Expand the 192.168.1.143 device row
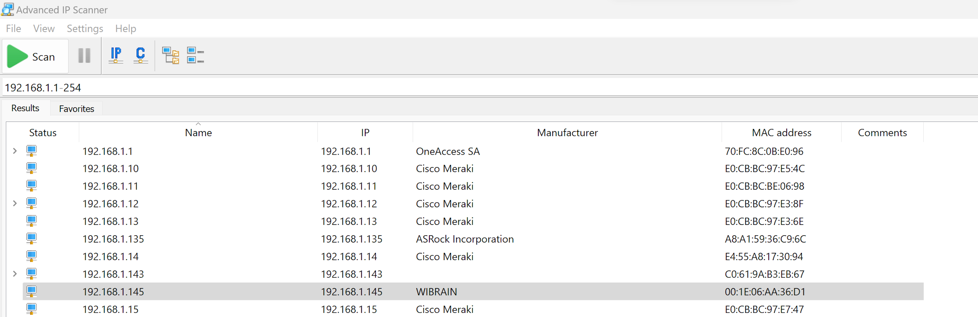The image size is (978, 317). (15, 273)
